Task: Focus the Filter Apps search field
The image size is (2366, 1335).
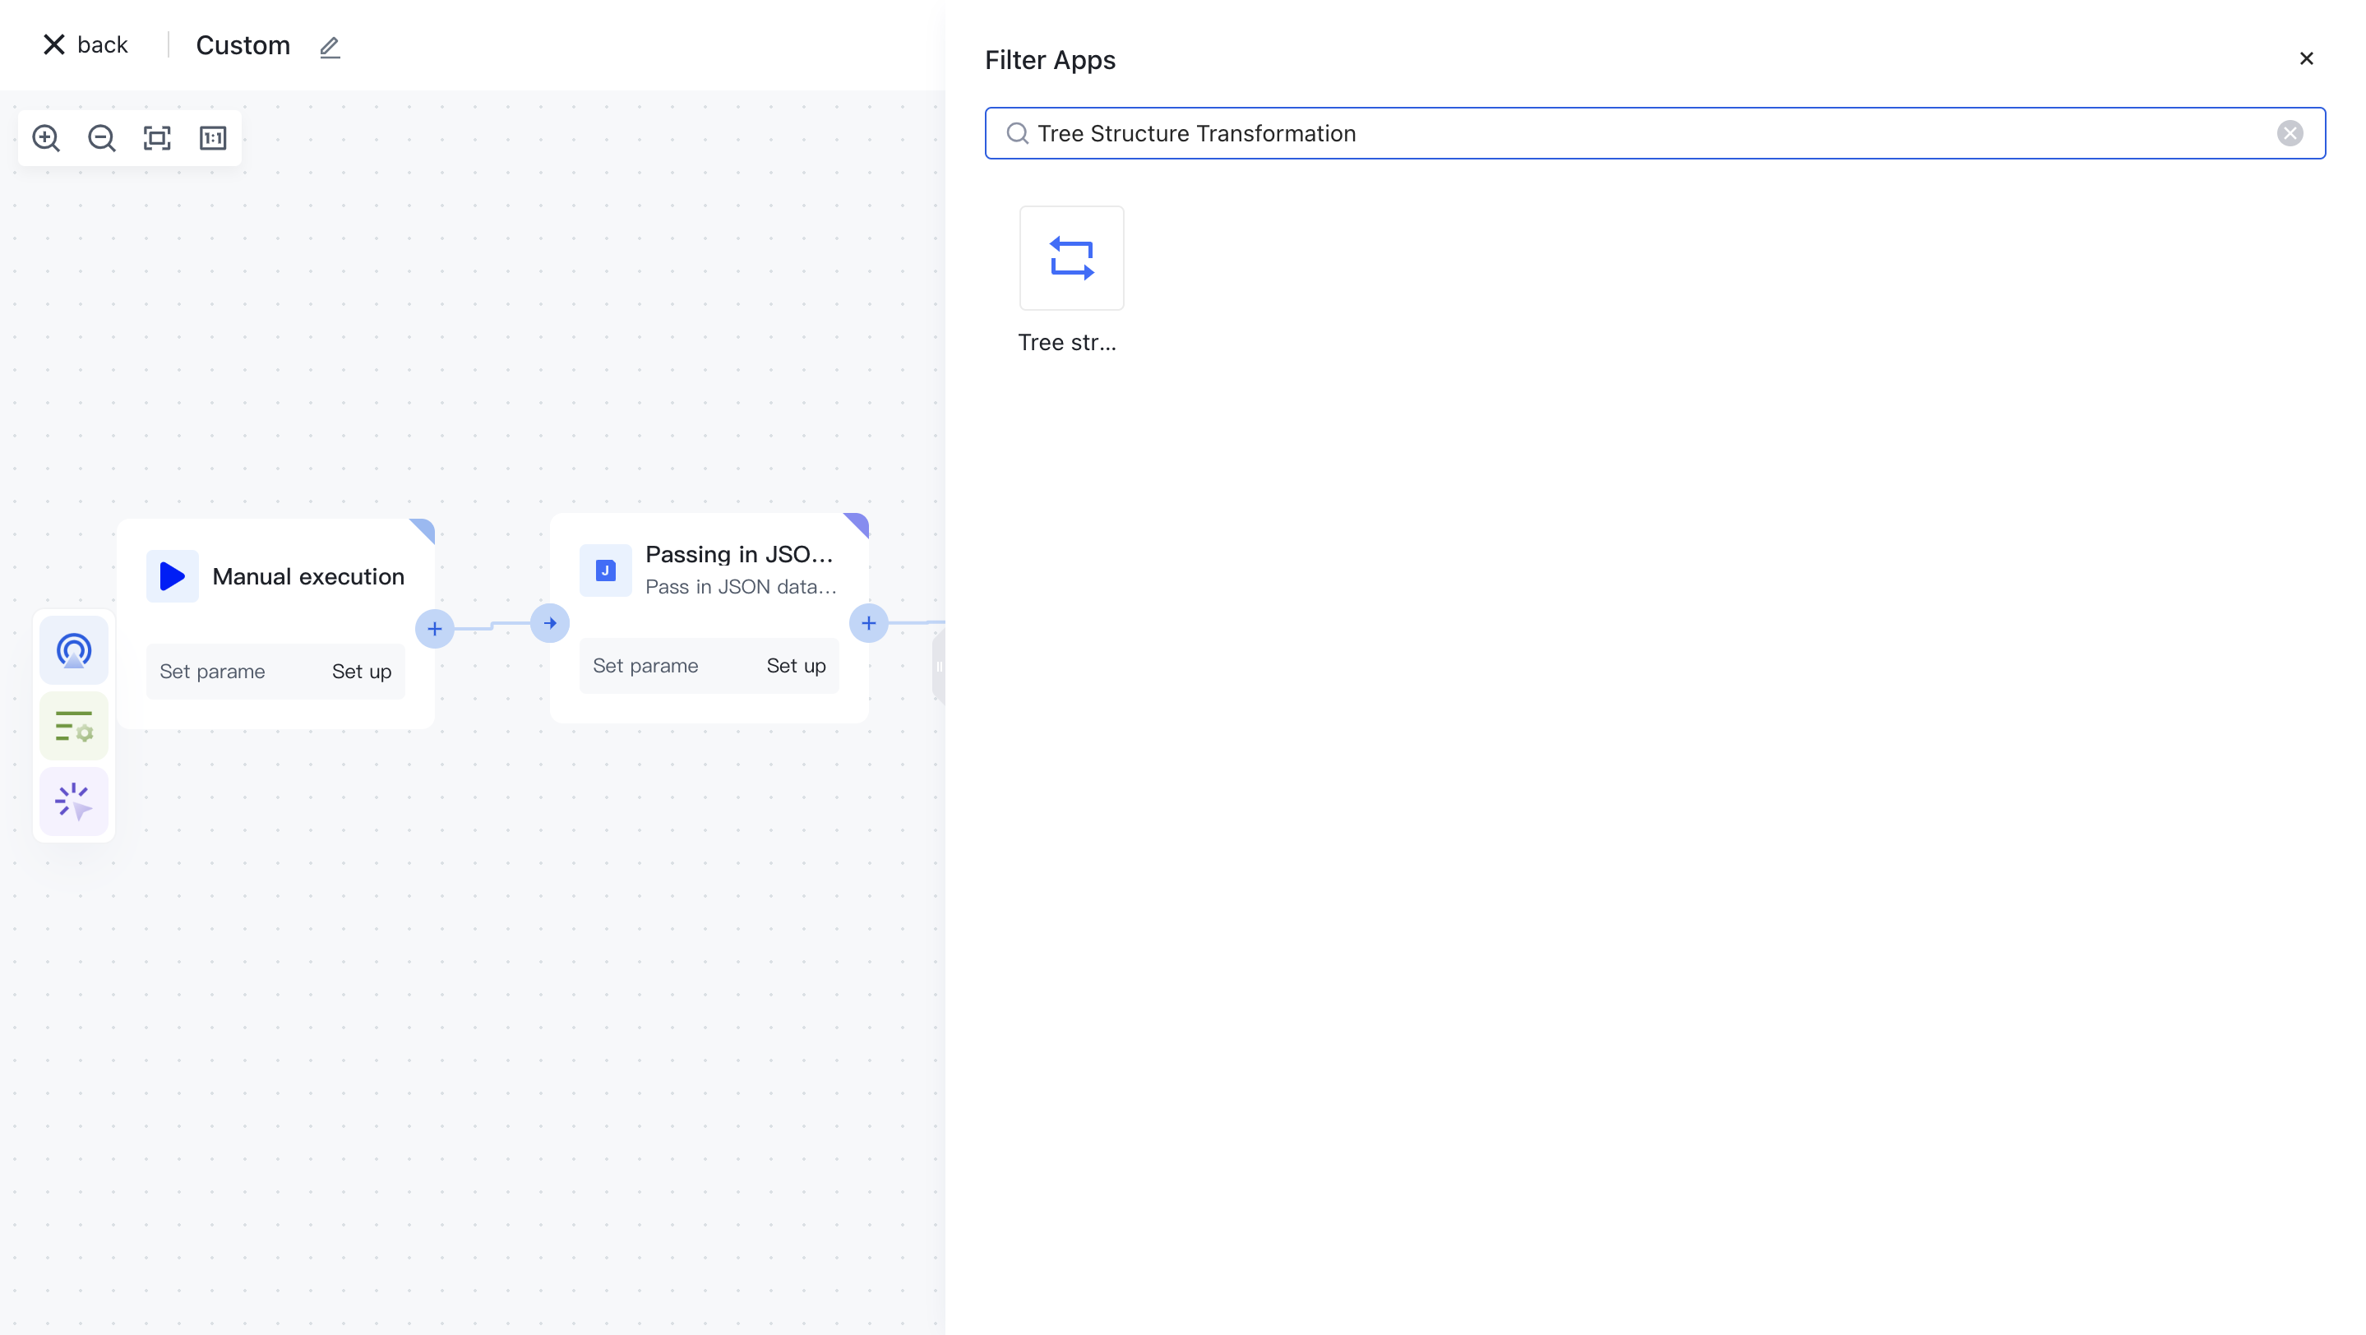Action: click(x=1635, y=133)
